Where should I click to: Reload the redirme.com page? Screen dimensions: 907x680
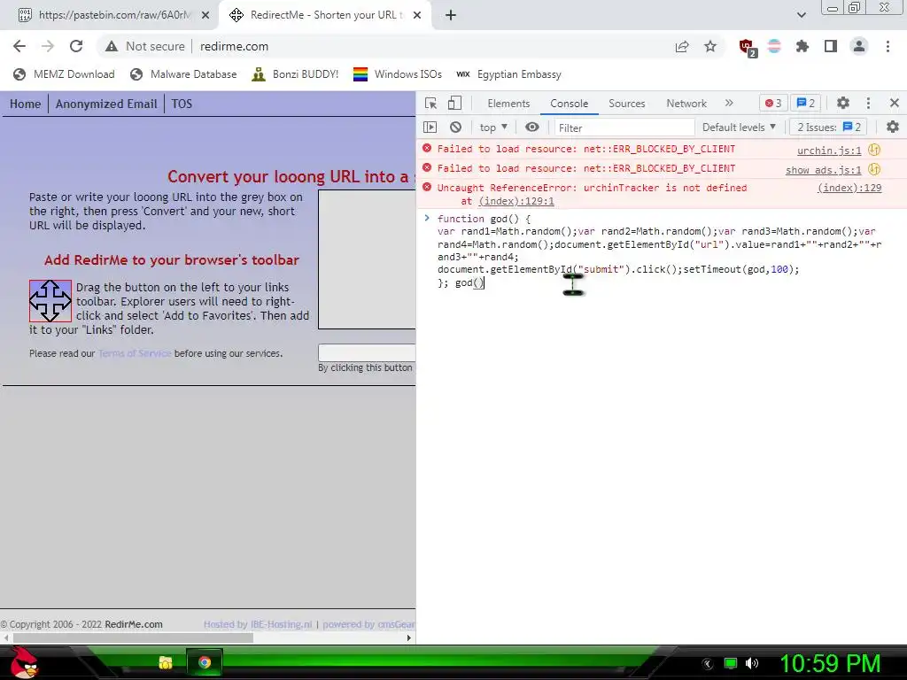coord(76,46)
